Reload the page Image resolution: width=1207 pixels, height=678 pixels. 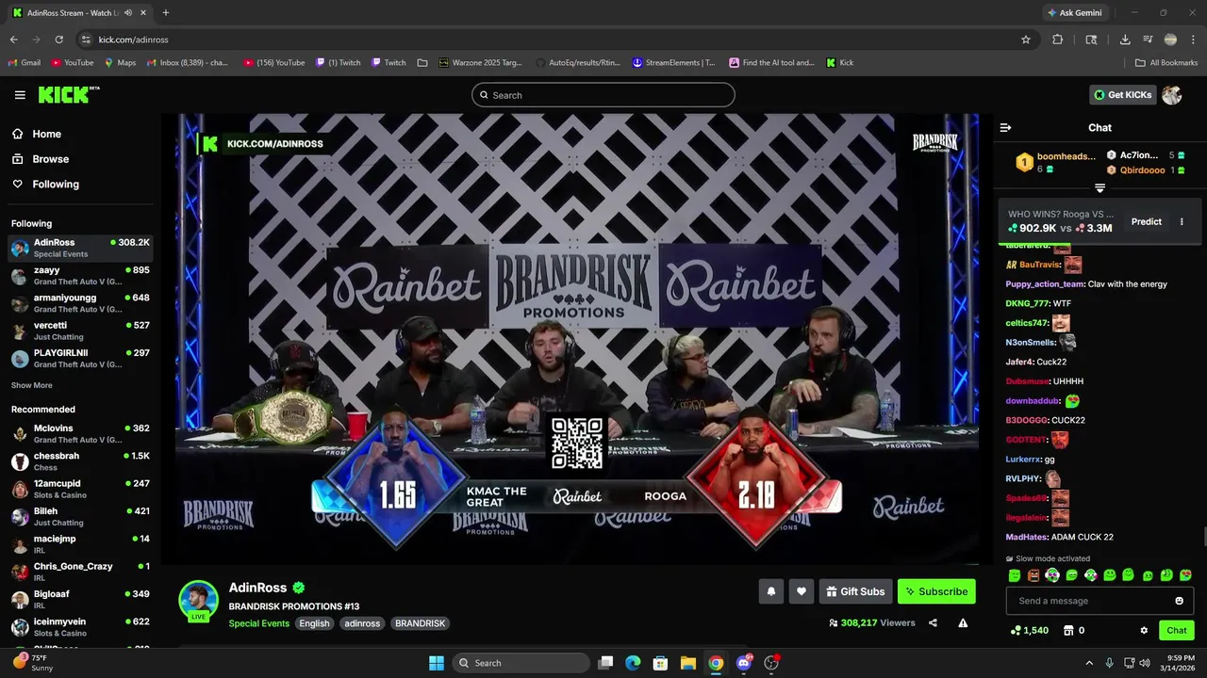pyautogui.click(x=58, y=40)
